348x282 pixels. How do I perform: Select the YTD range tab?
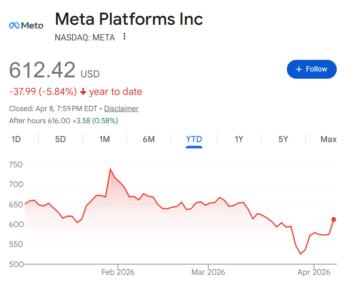(194, 139)
